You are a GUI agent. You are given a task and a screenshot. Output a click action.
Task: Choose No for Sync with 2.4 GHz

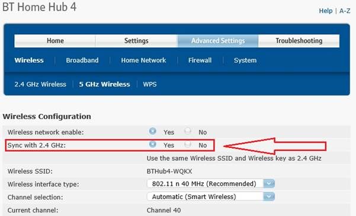tap(188, 144)
